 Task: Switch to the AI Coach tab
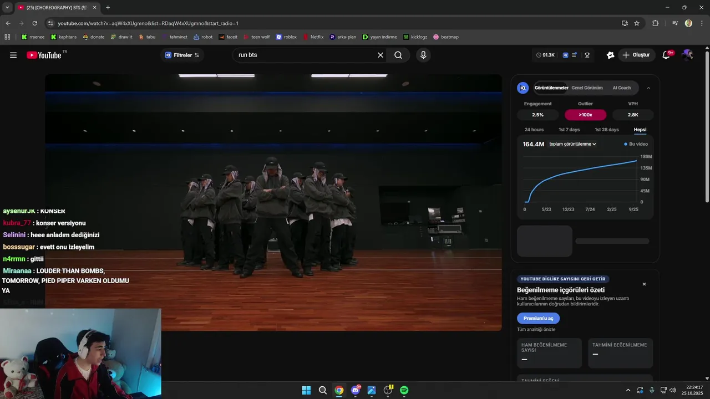(x=621, y=88)
